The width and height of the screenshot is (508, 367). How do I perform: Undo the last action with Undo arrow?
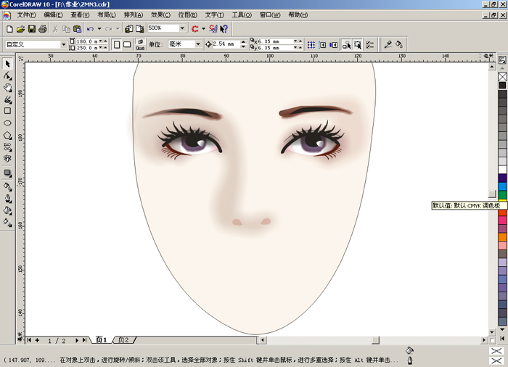pos(91,29)
